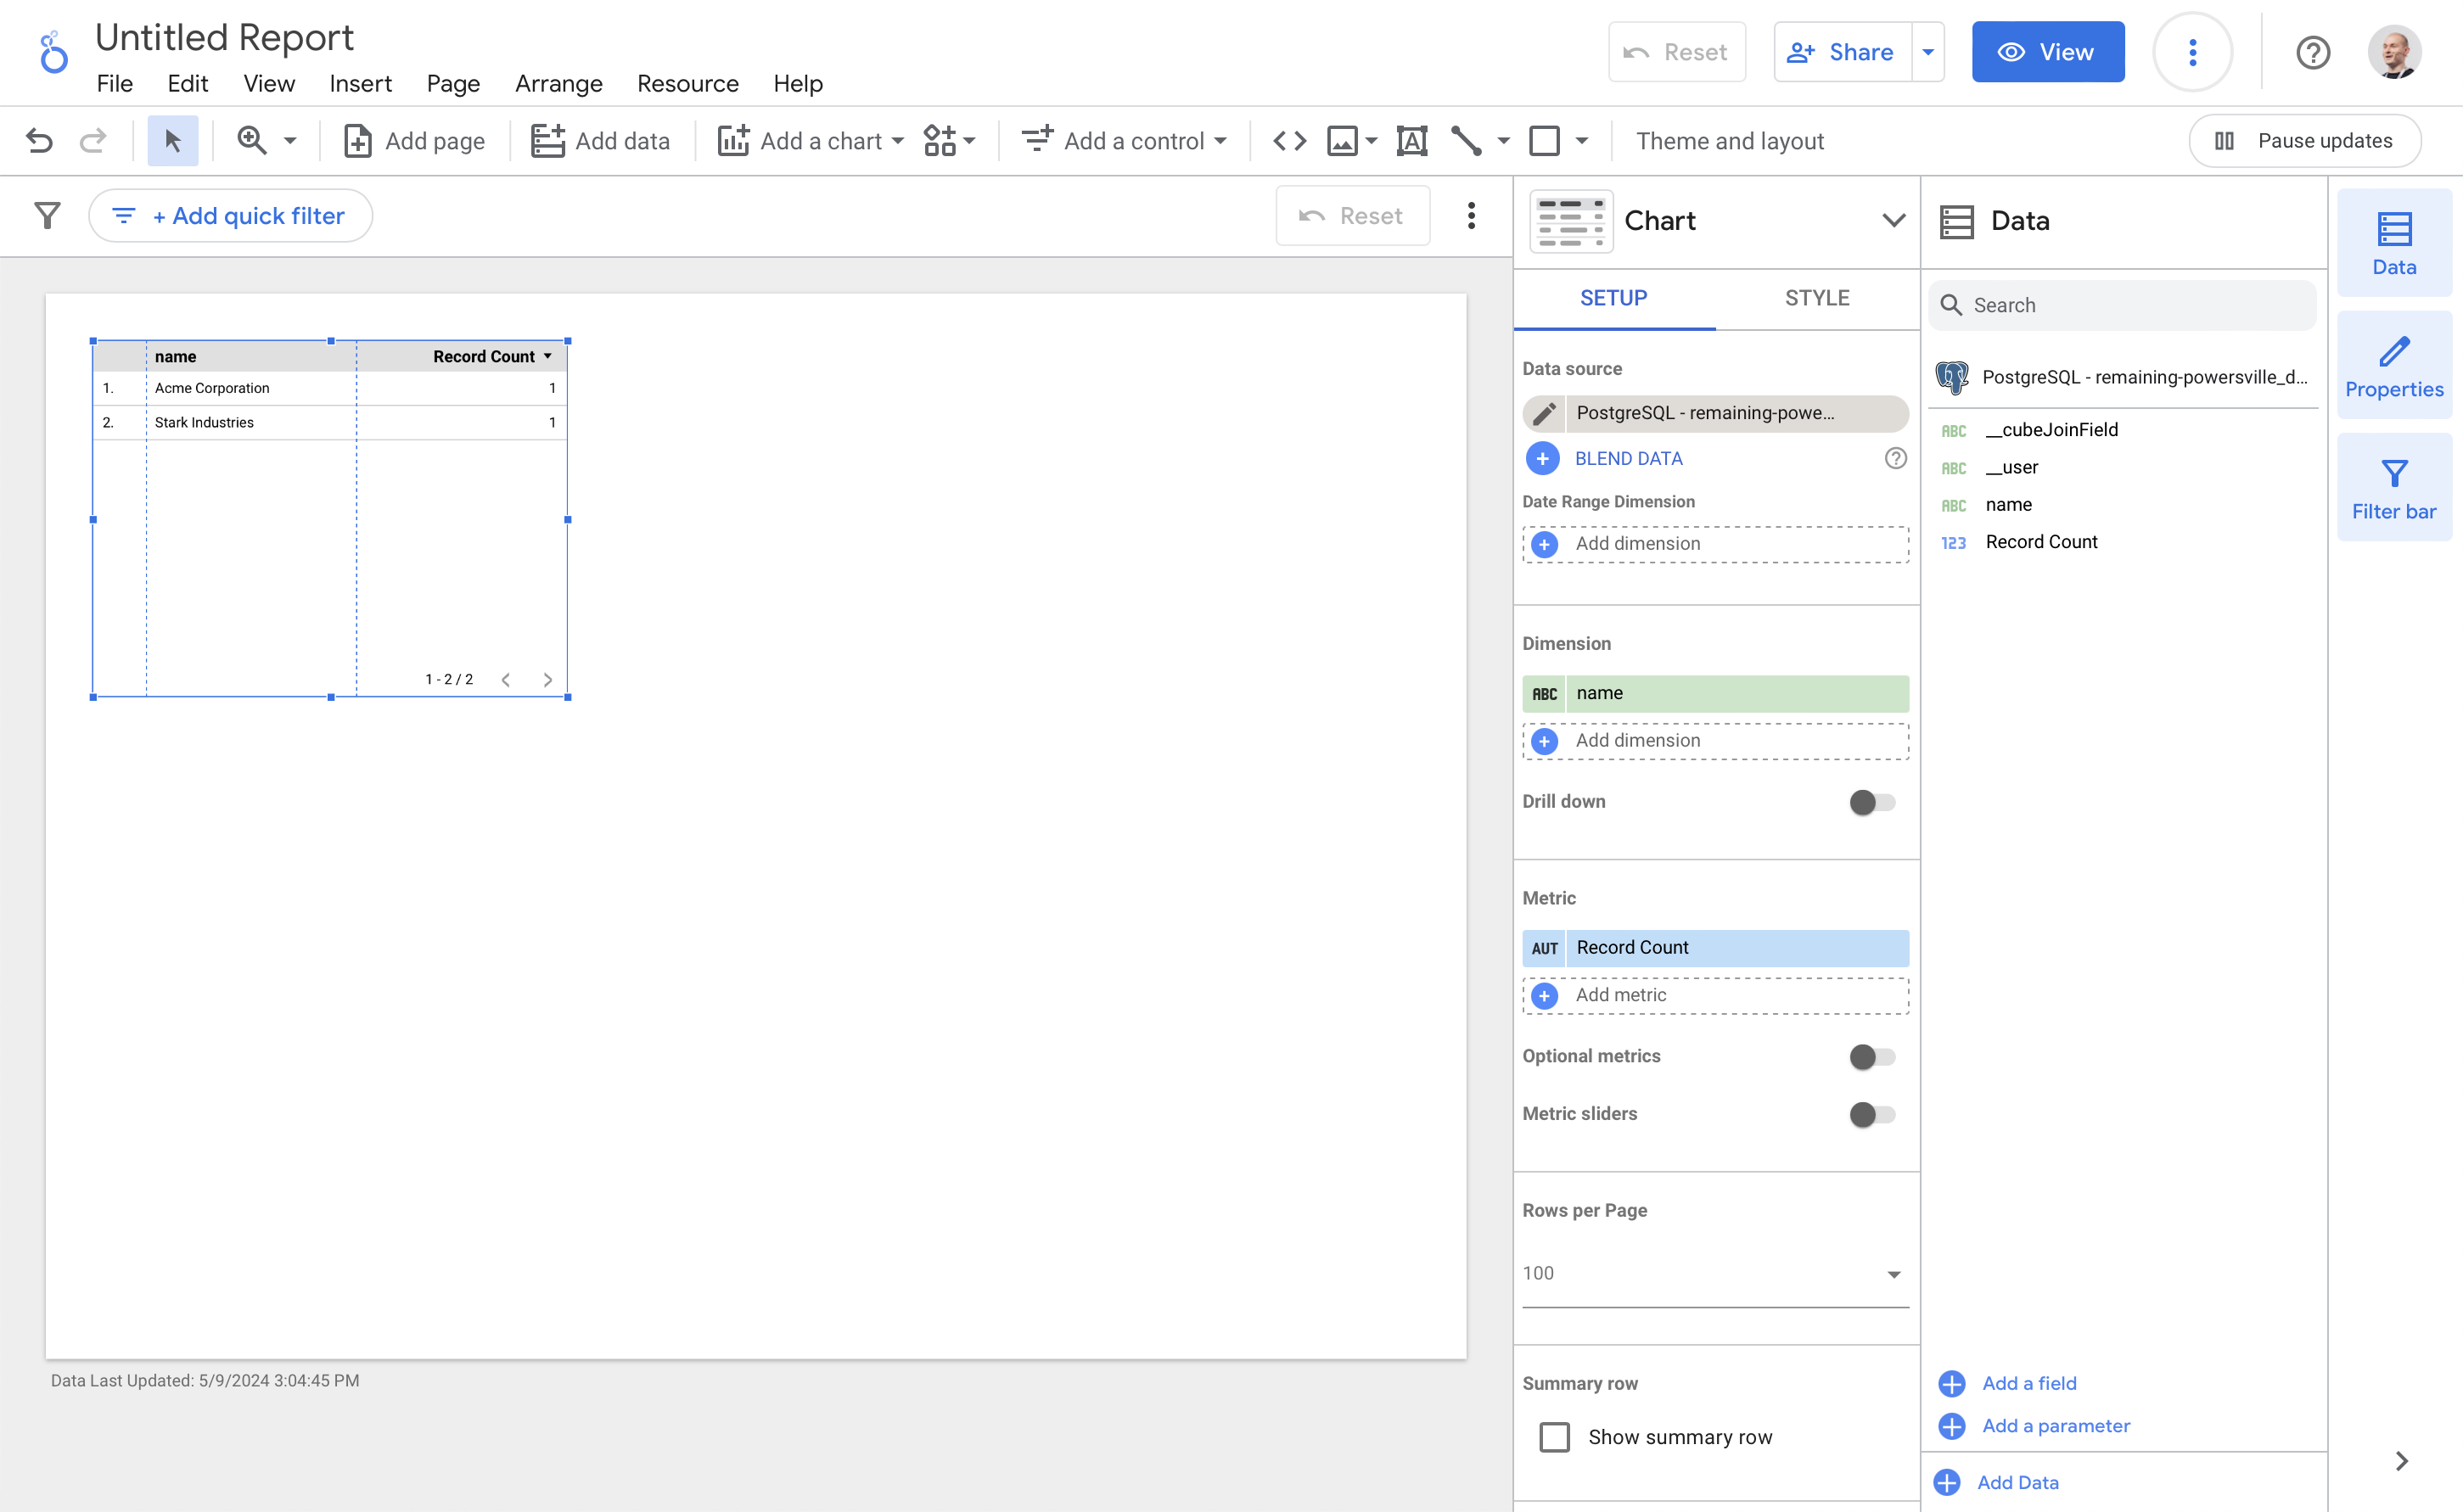The height and width of the screenshot is (1512, 2463).
Task: Select the line drawing tool
Action: 1466,141
